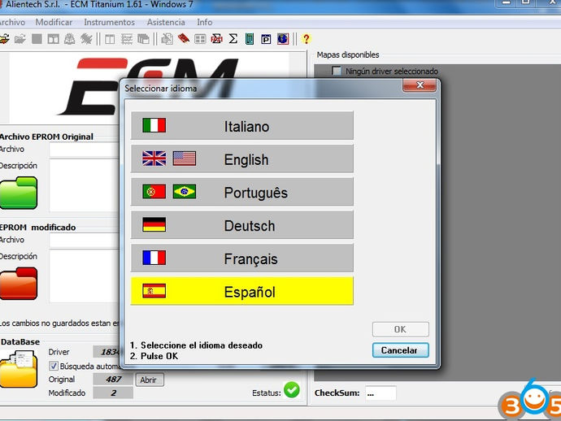The height and width of the screenshot is (421, 561).
Task: Select Português language option
Action: pyautogui.click(x=241, y=192)
